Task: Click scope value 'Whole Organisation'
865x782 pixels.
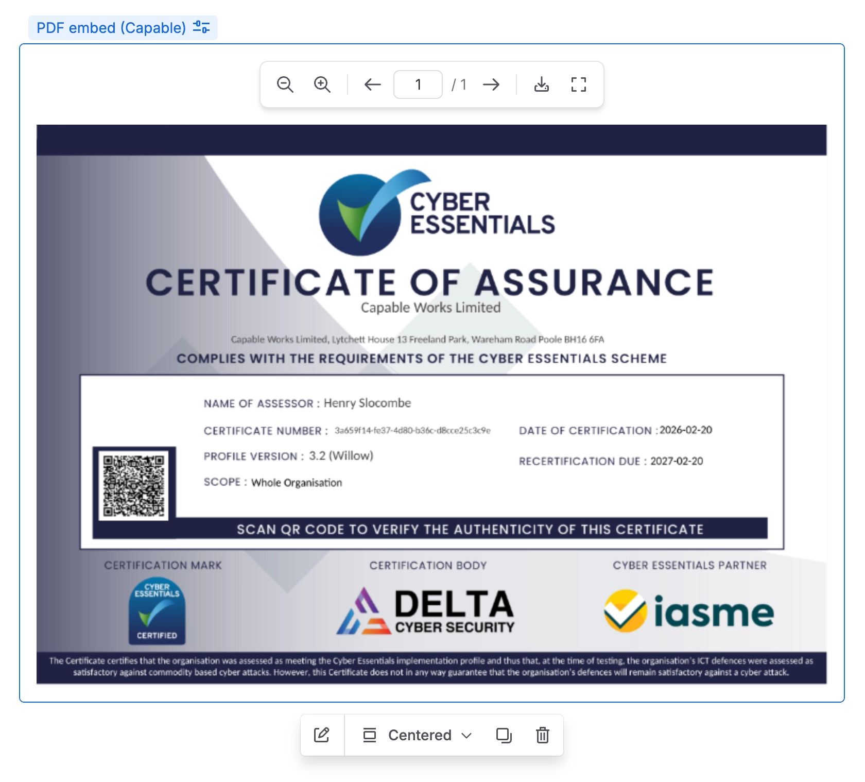Action: coord(297,483)
